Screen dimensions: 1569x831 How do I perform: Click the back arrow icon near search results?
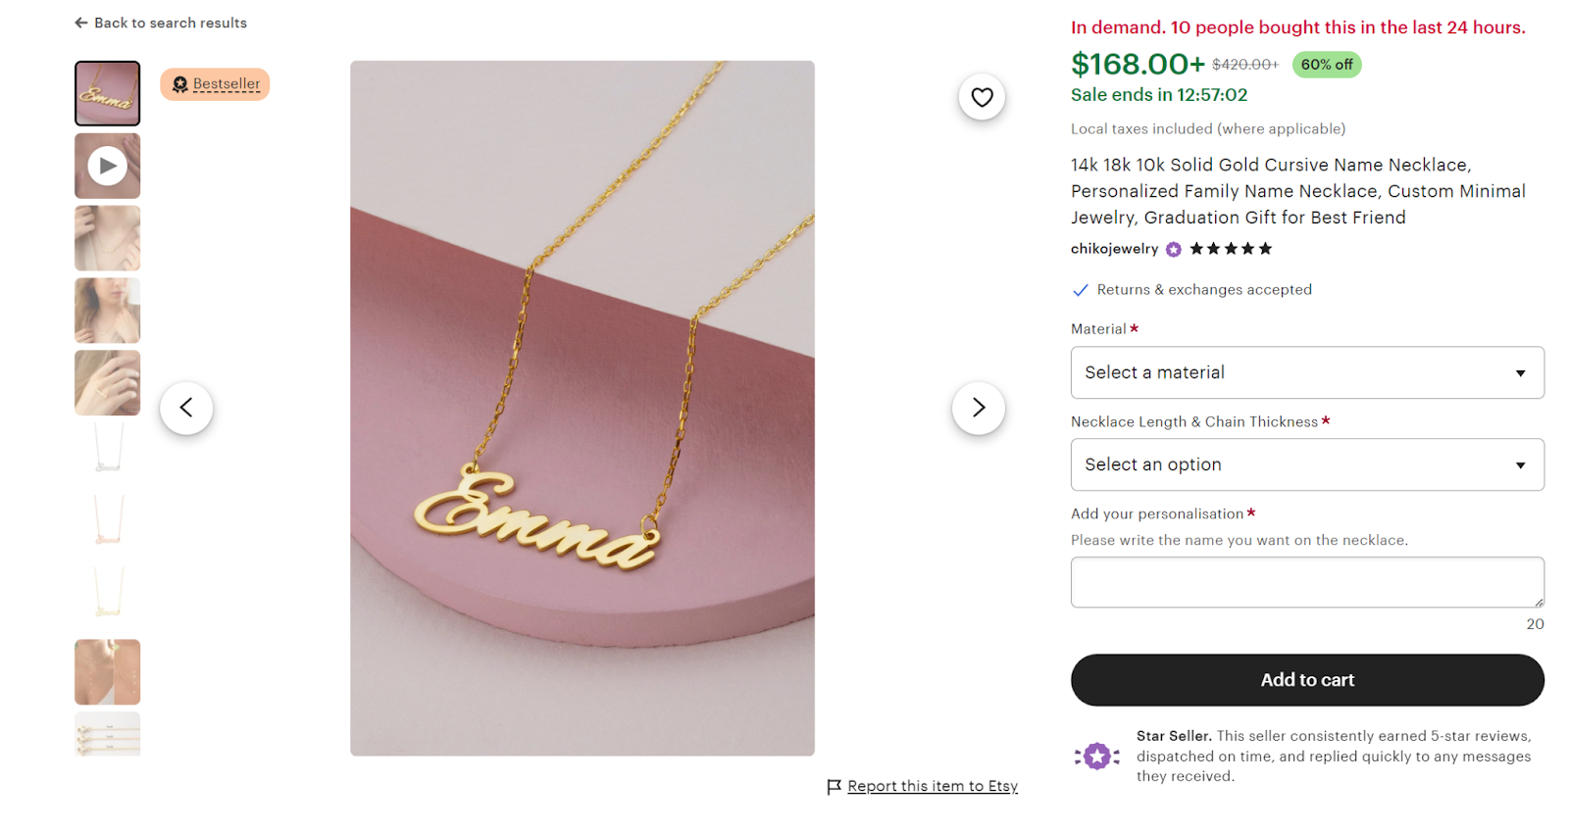point(79,22)
